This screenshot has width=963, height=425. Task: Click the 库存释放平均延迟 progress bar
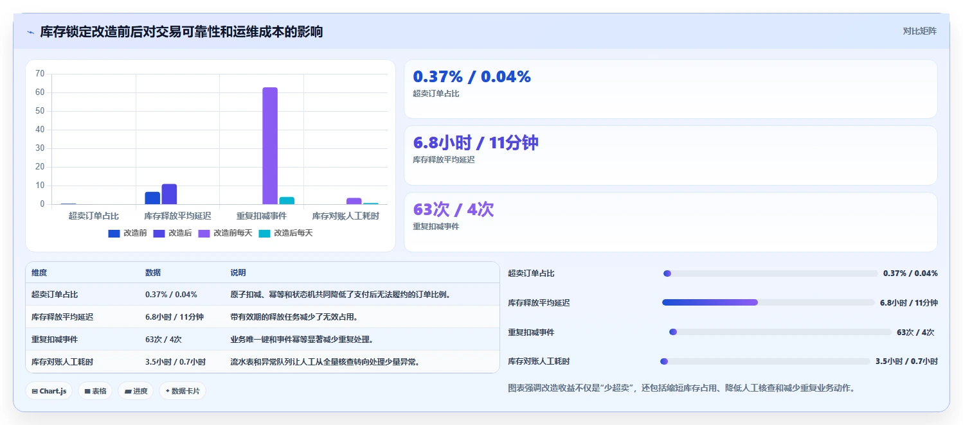pos(768,302)
